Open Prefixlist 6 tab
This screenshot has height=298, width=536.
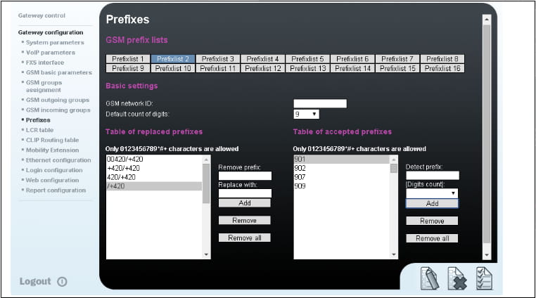click(352, 59)
